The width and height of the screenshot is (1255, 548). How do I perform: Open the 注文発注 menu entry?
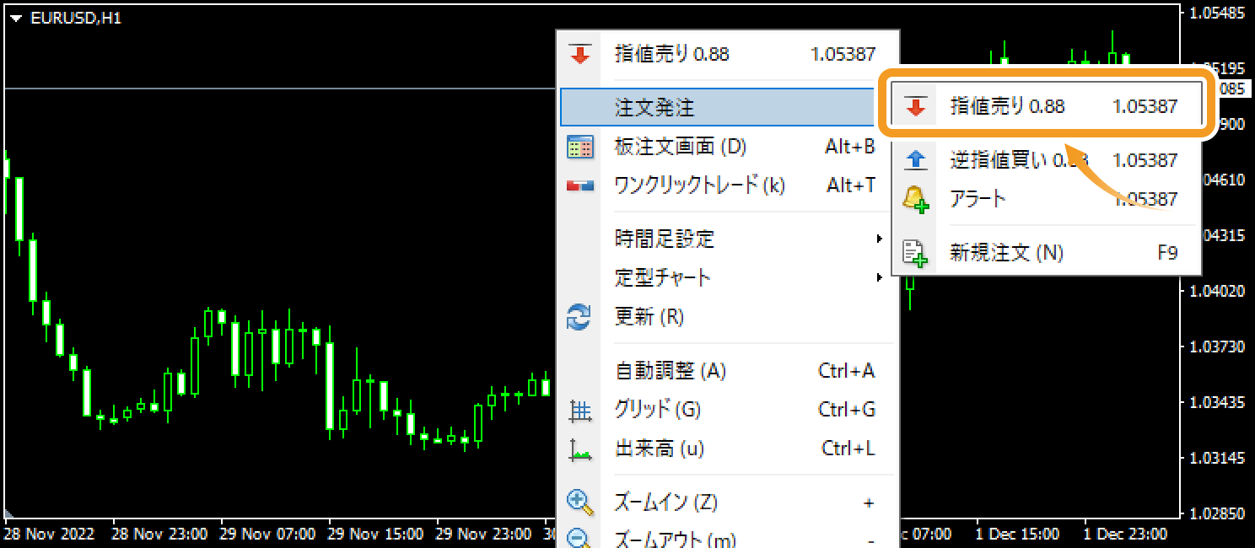coord(727,108)
